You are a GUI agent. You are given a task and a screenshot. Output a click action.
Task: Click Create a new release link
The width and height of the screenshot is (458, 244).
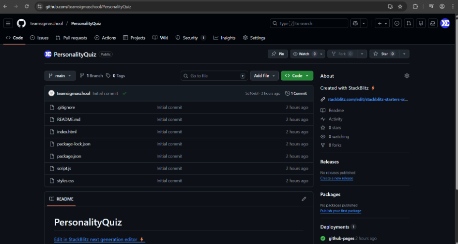[x=336, y=178]
